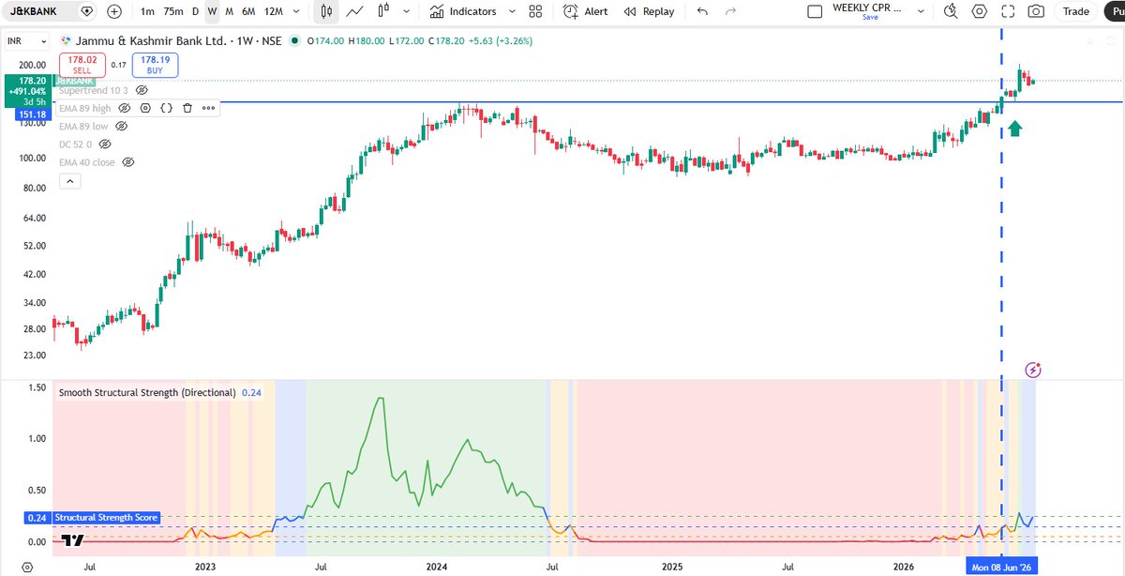Viewport: 1125px width, 576px height.
Task: Toggle visibility of DC 52 0
Action: click(105, 144)
